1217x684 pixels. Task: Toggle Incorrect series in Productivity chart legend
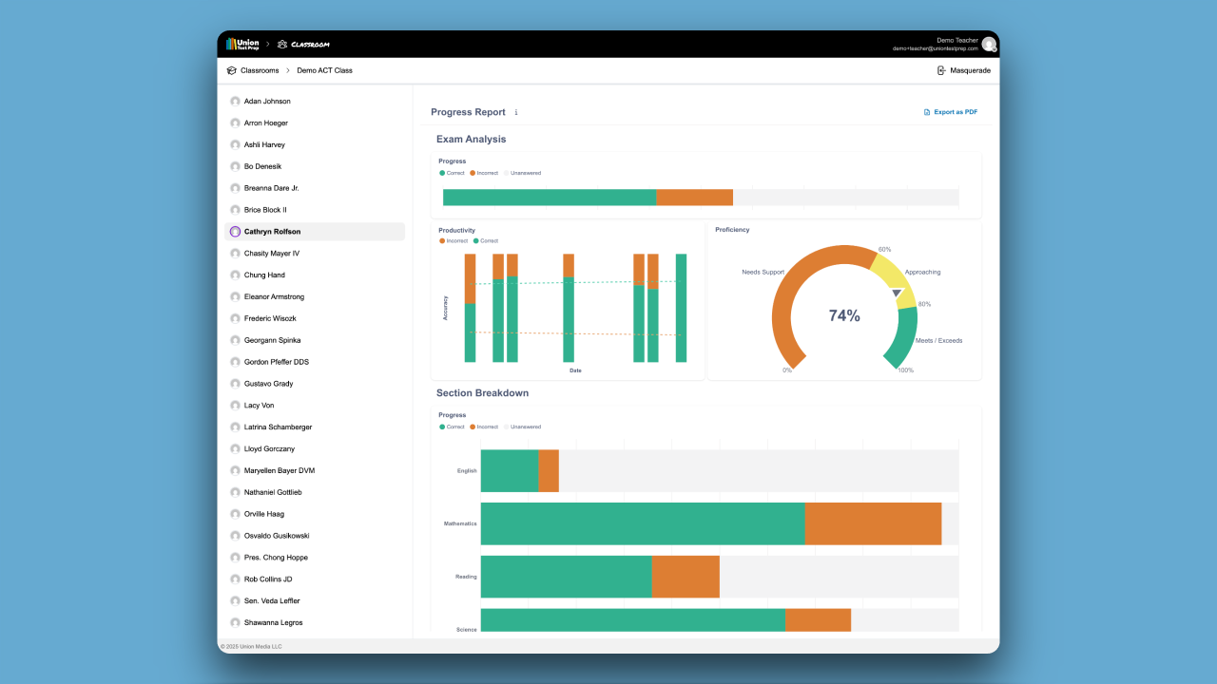454,241
